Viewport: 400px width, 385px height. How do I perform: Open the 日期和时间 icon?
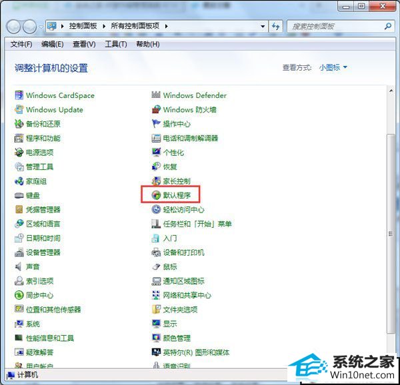point(19,238)
